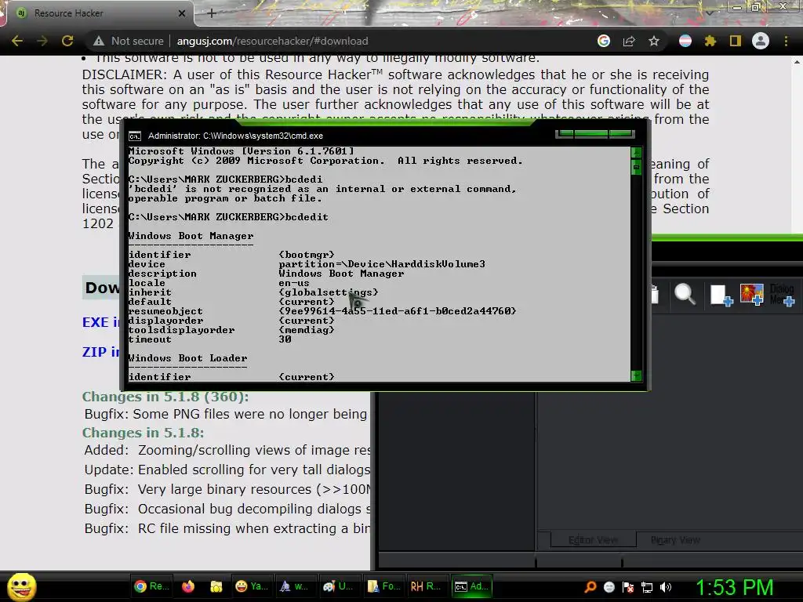Bookmark this page with the star icon

click(x=654, y=41)
